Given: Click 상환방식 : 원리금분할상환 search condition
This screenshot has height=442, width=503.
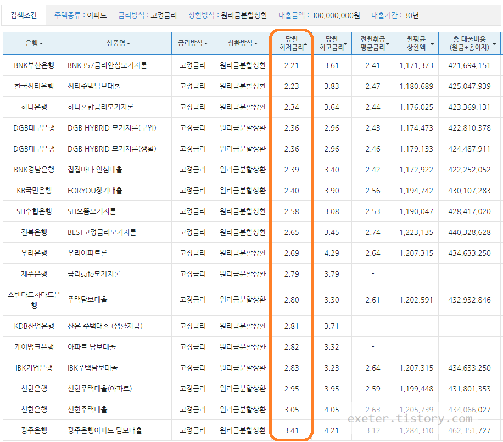Looking at the screenshot, I should coord(228,15).
